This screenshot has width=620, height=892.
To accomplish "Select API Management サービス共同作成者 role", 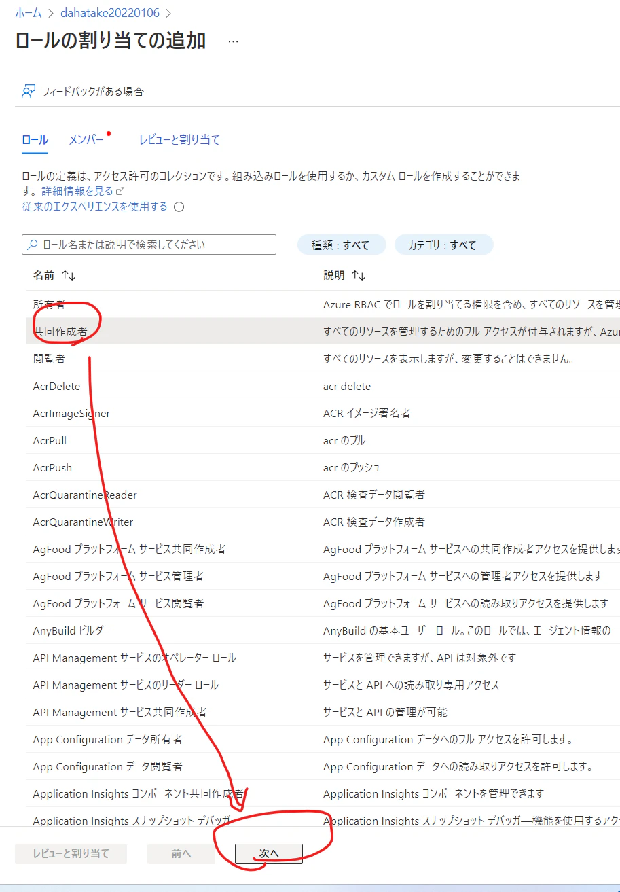I will pos(323,712).
